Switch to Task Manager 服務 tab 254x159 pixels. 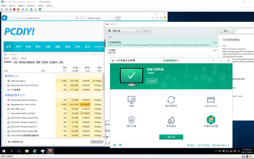(61, 62)
